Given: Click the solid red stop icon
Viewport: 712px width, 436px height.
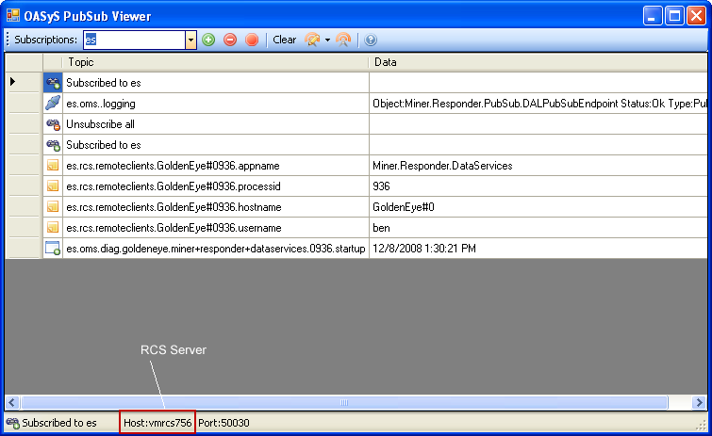Looking at the screenshot, I should tap(252, 40).
